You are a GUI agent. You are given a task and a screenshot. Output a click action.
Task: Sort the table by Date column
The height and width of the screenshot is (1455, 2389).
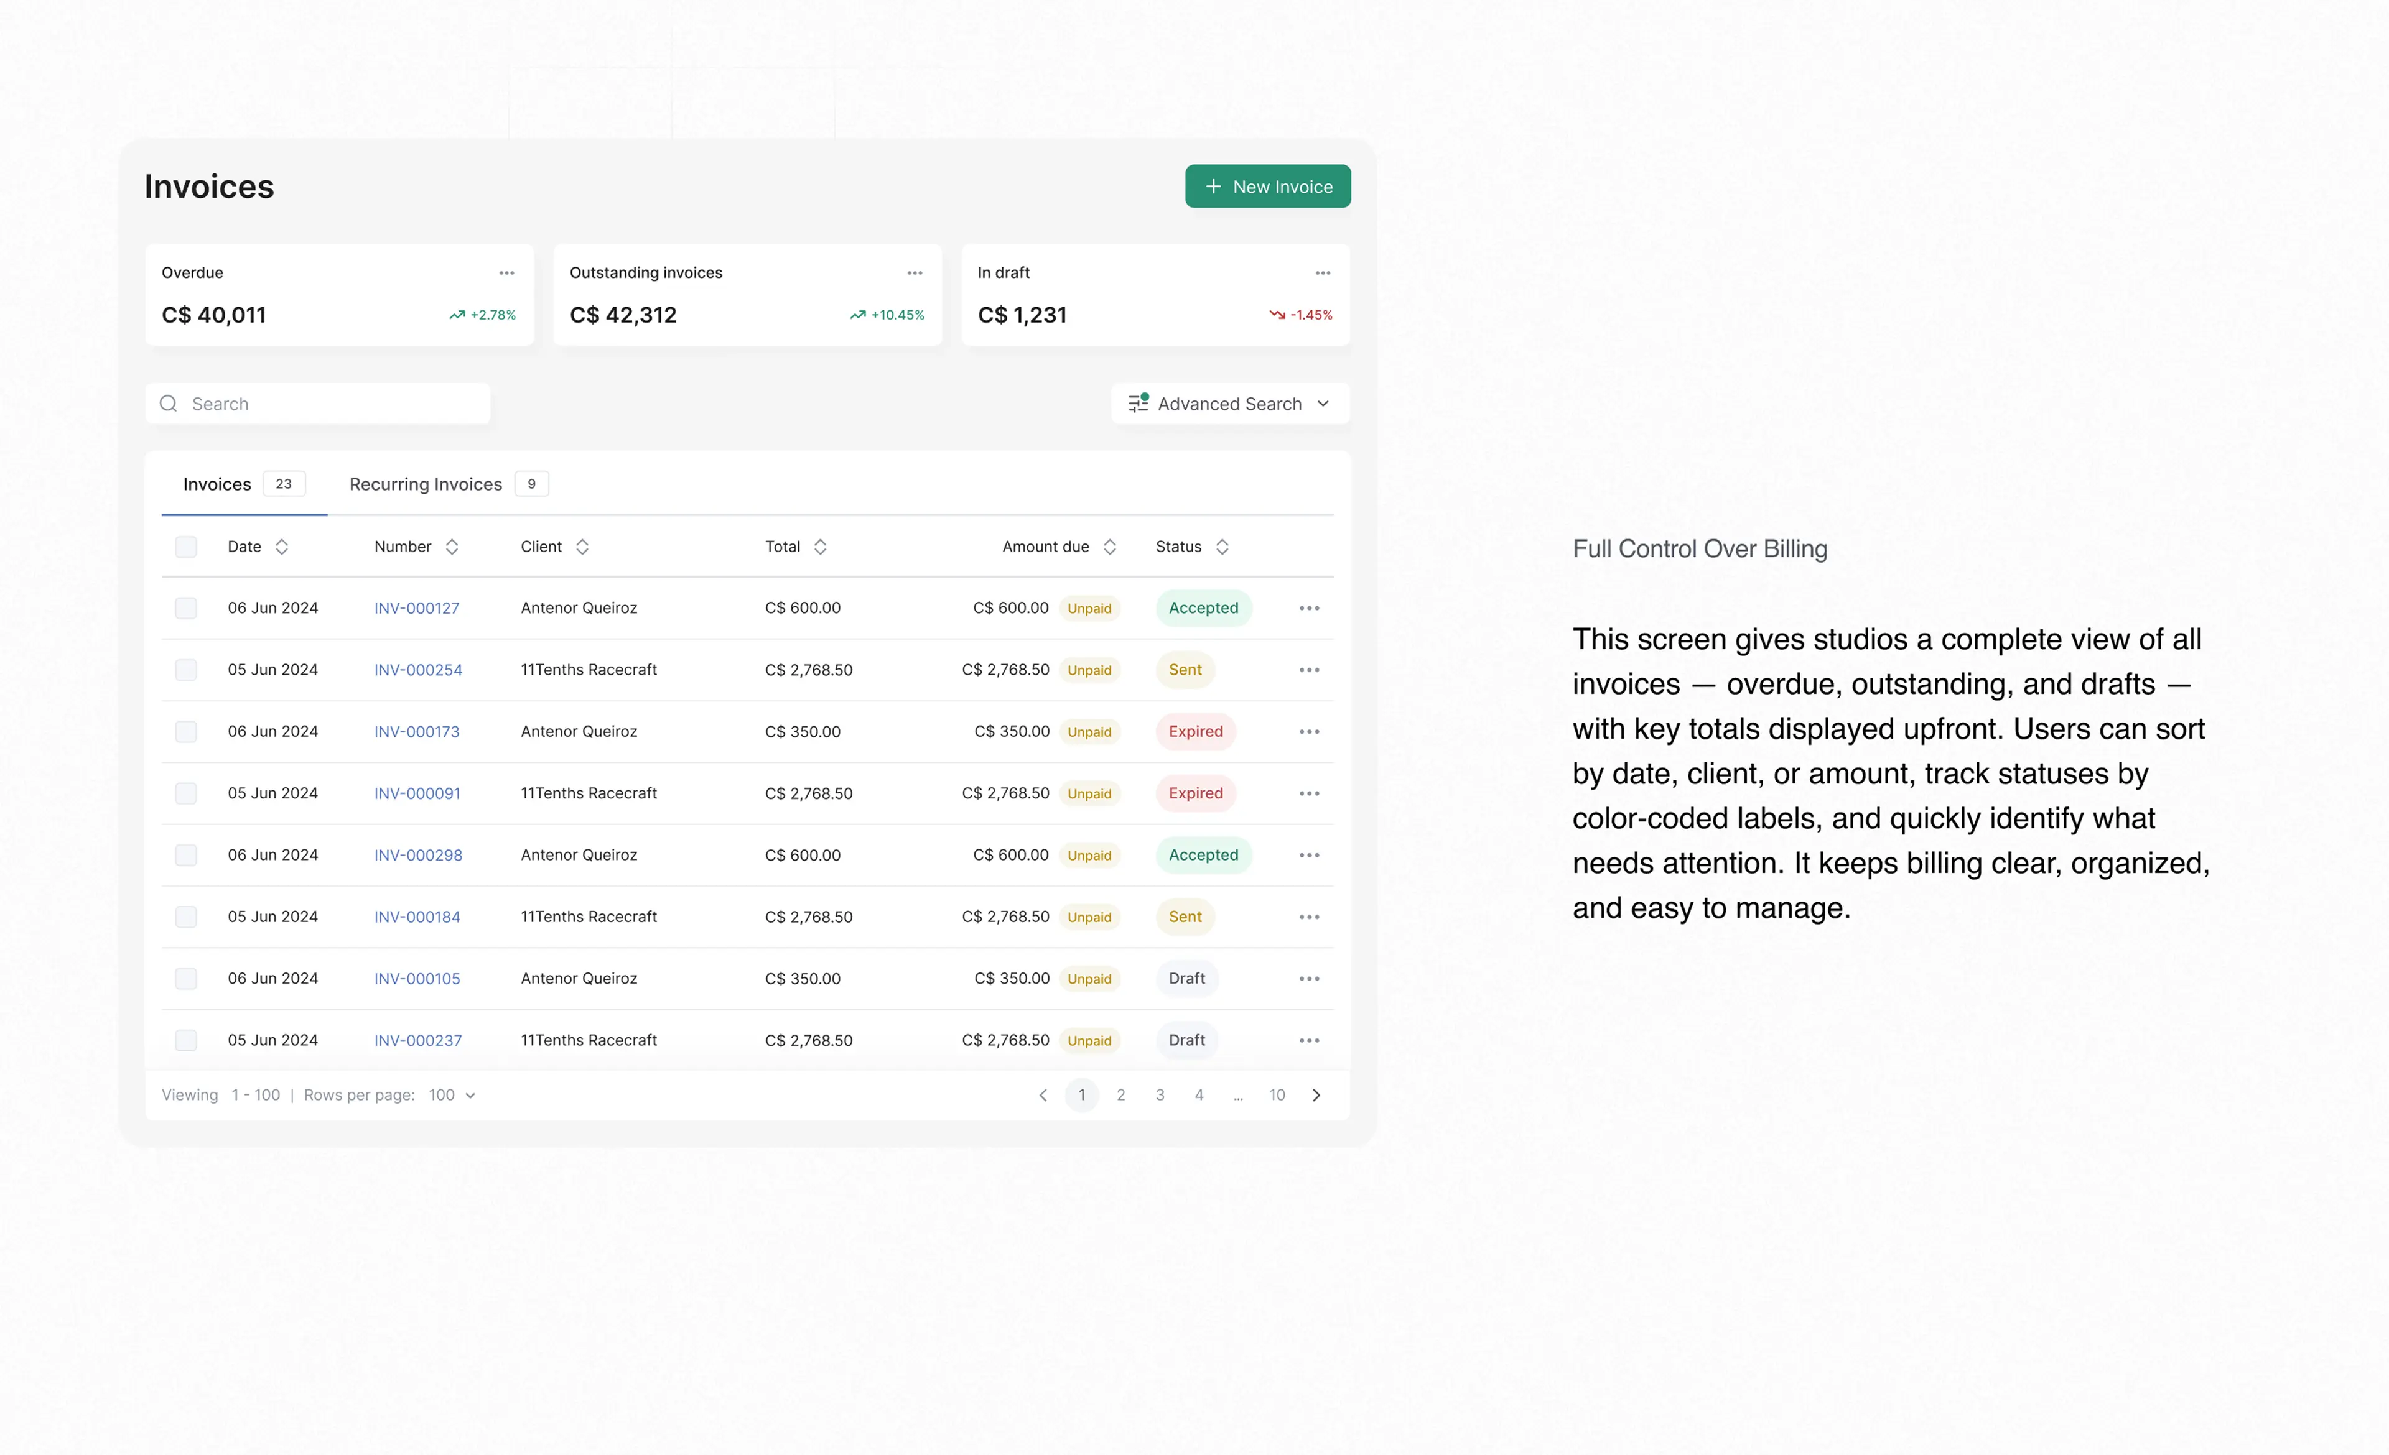(281, 547)
